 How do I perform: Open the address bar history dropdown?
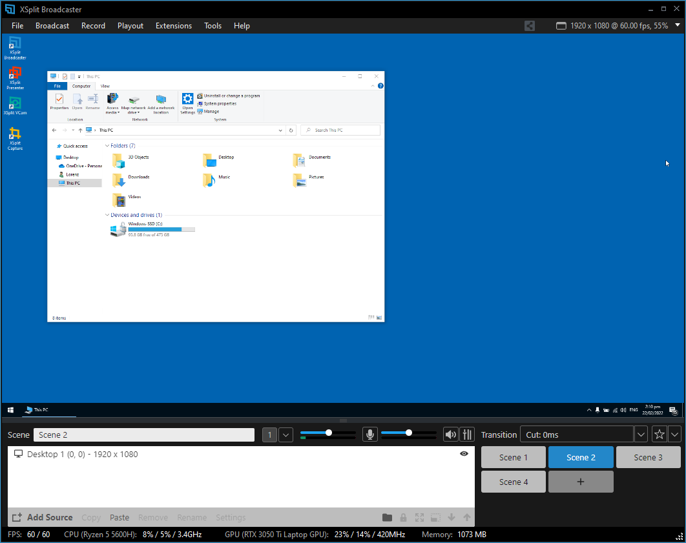pyautogui.click(x=280, y=130)
